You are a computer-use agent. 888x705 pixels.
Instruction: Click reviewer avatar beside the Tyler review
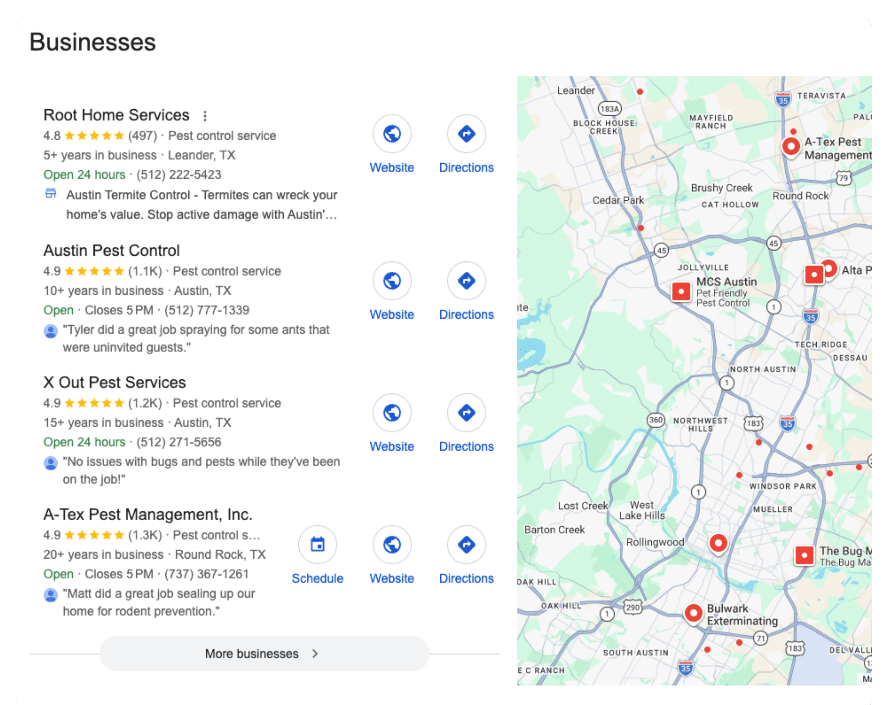click(51, 331)
